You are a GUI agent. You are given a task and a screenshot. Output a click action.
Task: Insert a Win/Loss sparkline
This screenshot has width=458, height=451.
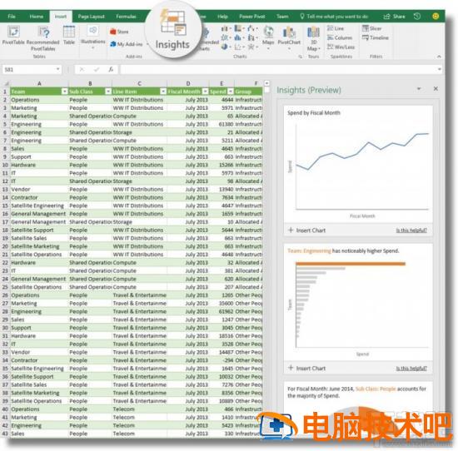coord(341,47)
